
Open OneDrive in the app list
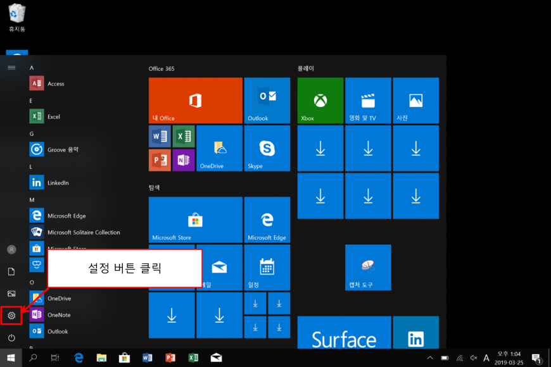(50, 298)
